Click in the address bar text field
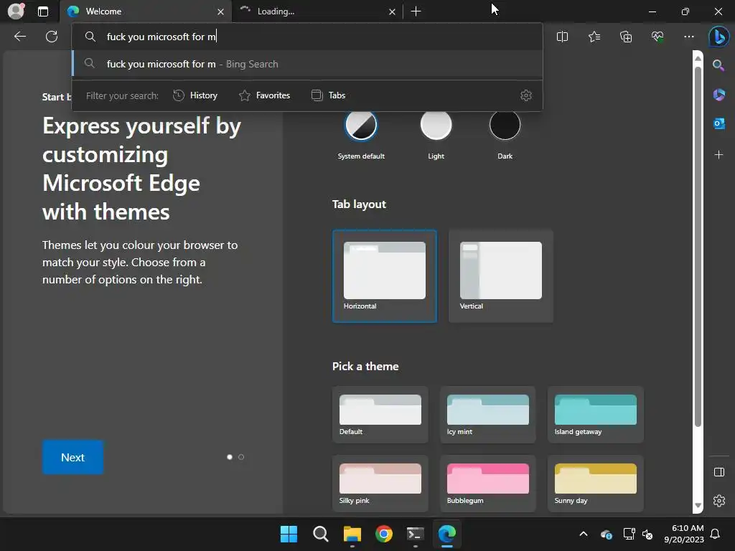The height and width of the screenshot is (551, 735). click(307, 37)
